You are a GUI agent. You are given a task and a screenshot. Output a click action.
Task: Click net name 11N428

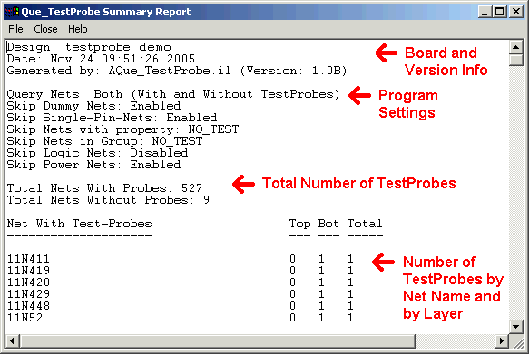point(29,282)
